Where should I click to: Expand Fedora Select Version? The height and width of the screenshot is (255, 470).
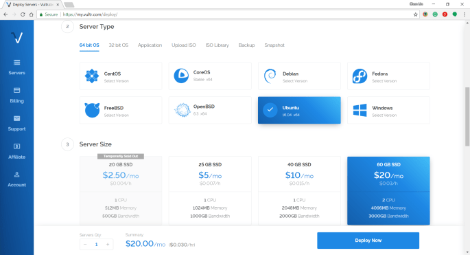pos(384,81)
